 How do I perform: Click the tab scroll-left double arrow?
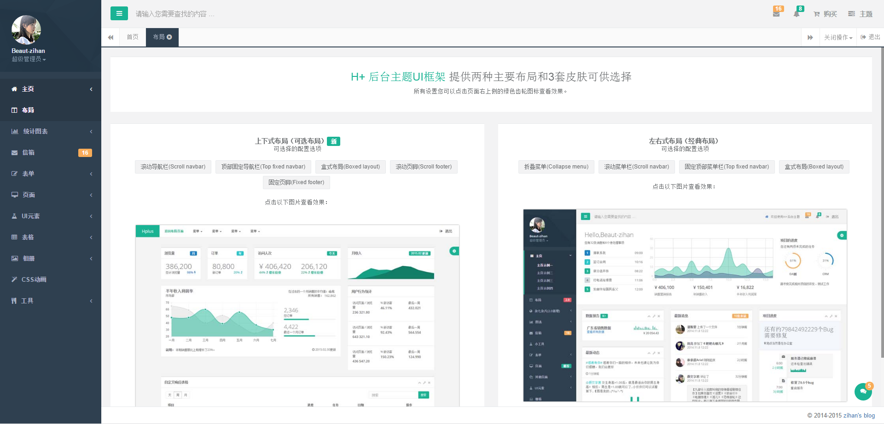point(110,37)
